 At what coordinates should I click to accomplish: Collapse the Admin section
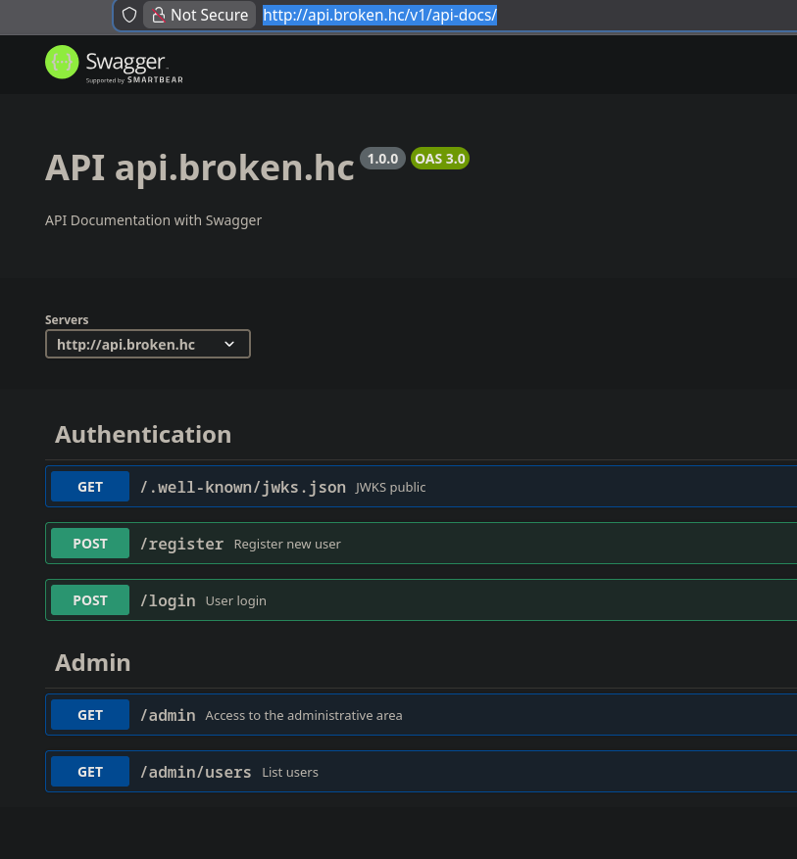tap(93, 663)
